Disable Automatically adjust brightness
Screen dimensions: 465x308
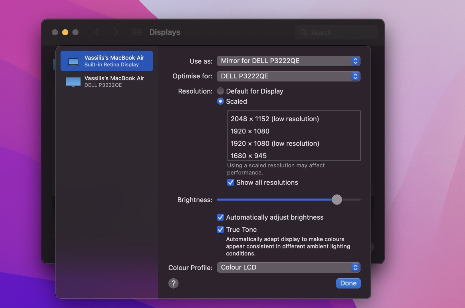(x=220, y=217)
